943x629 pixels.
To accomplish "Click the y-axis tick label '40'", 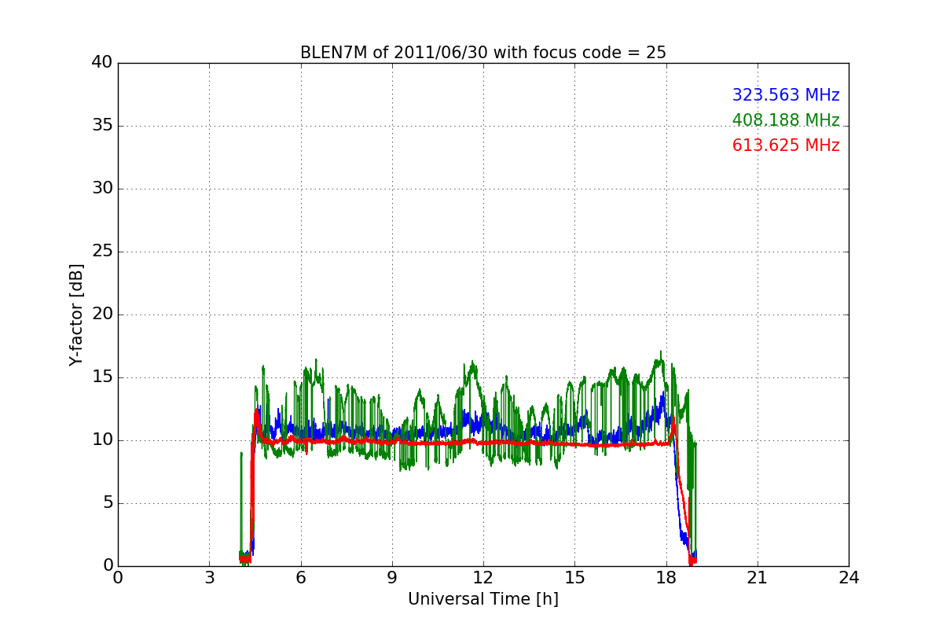I will [103, 63].
